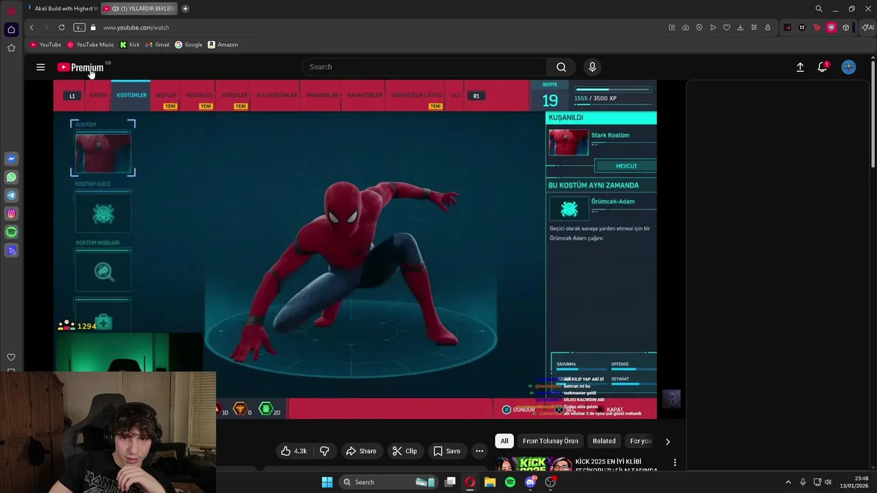The image size is (877, 493).
Task: Open the YouTube create upload icon
Action: 800,67
